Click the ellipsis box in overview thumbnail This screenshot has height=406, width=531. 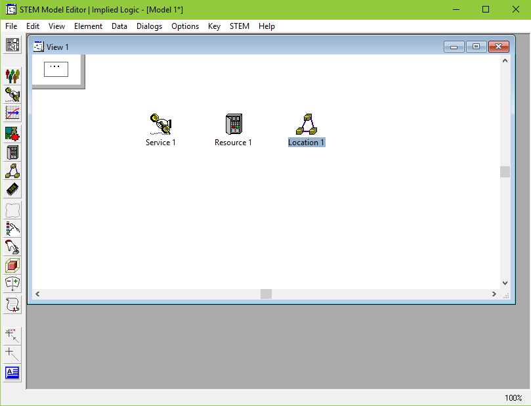pyautogui.click(x=56, y=69)
